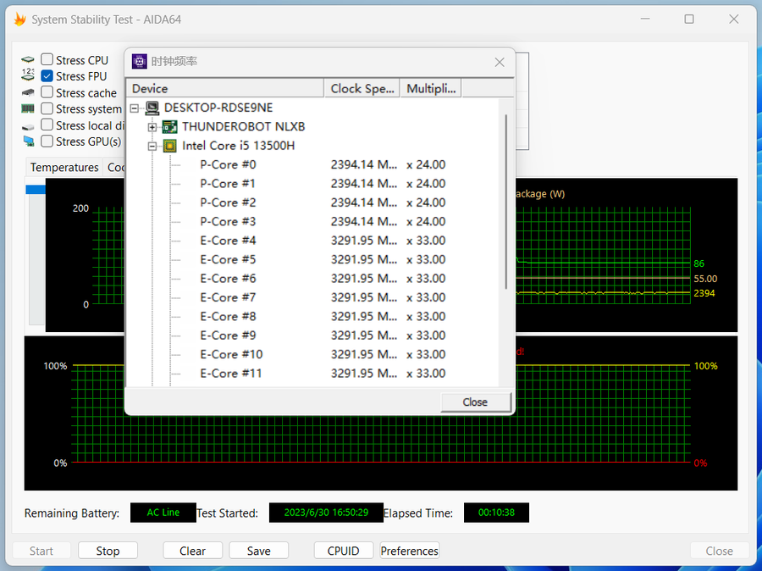The width and height of the screenshot is (762, 571).
Task: Expand the THUNDEROBOT NLXB tree node
Action: 152,127
